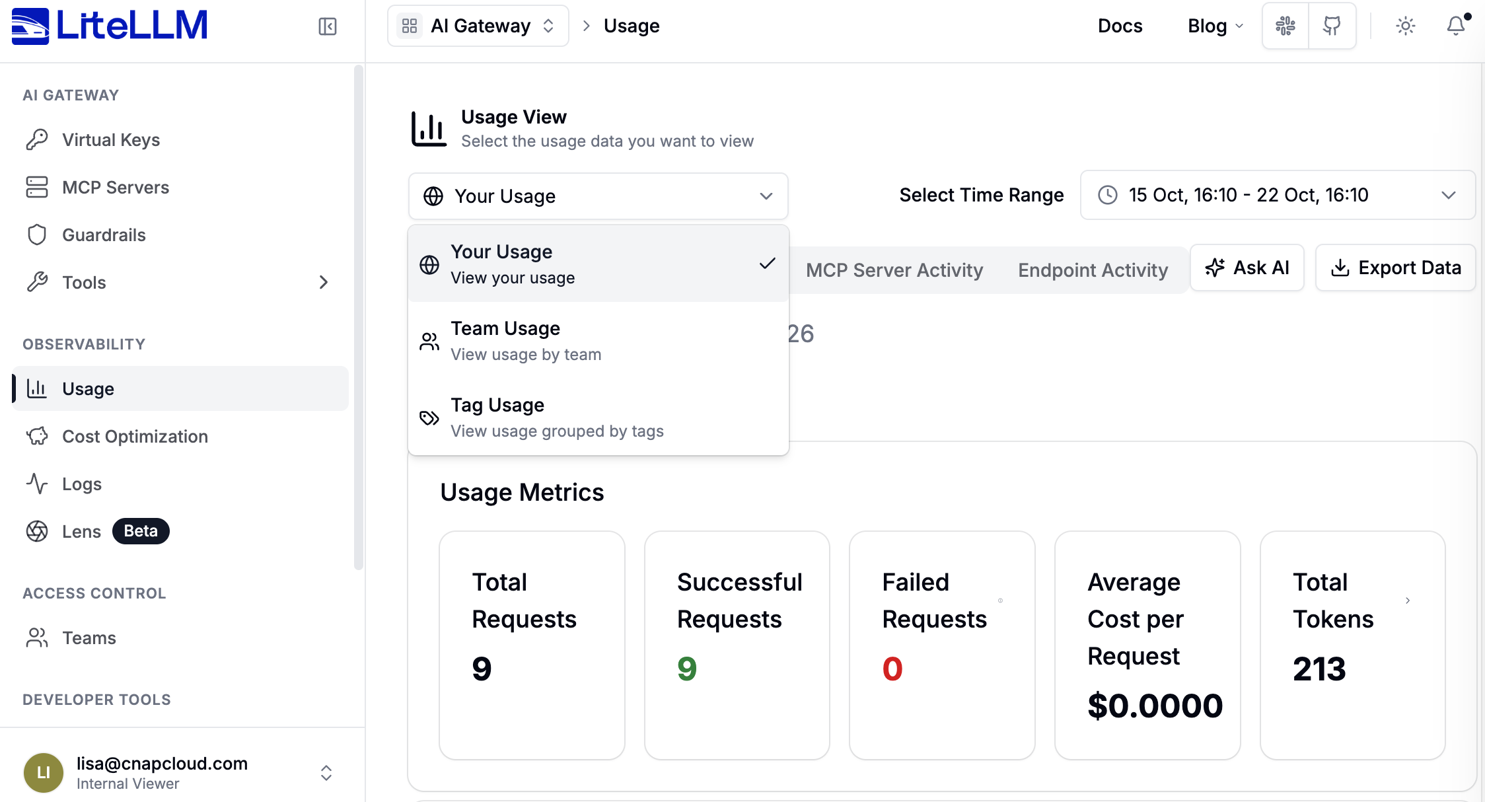Open the Docs link
This screenshot has width=1485, height=802.
point(1120,26)
